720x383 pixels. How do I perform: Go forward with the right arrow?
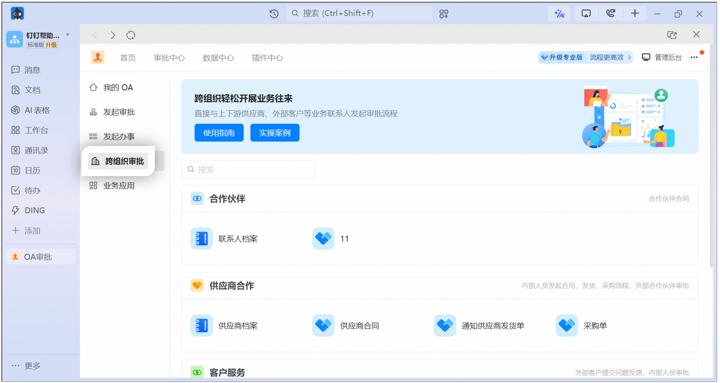tap(113, 35)
